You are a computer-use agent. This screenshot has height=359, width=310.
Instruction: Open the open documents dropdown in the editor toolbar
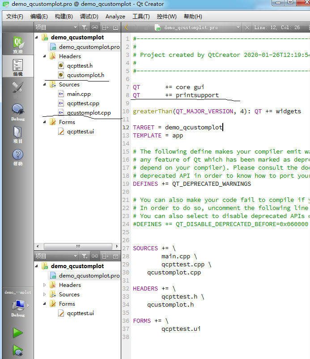tap(238, 27)
